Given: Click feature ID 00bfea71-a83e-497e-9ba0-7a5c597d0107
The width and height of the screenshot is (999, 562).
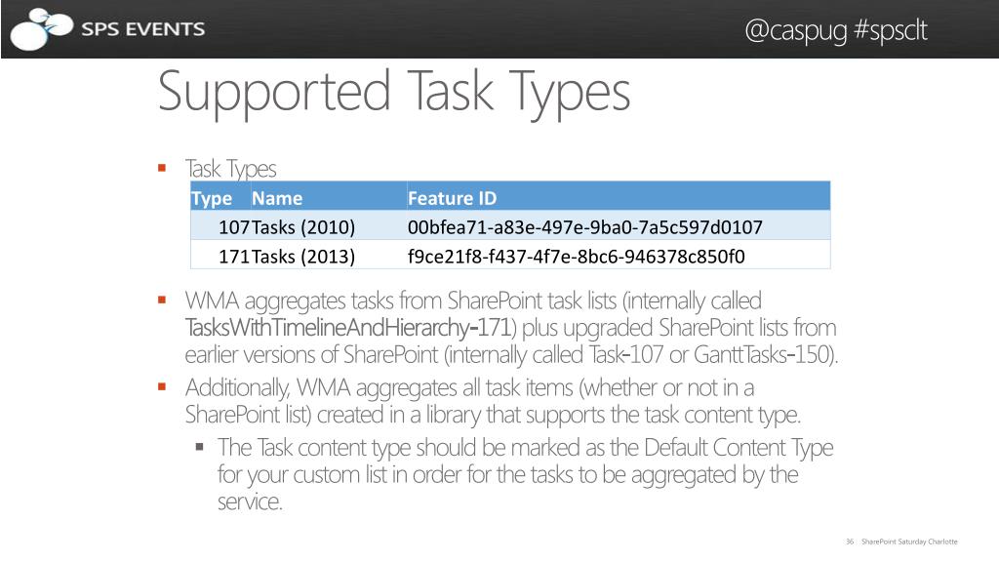Looking at the screenshot, I should click(585, 227).
